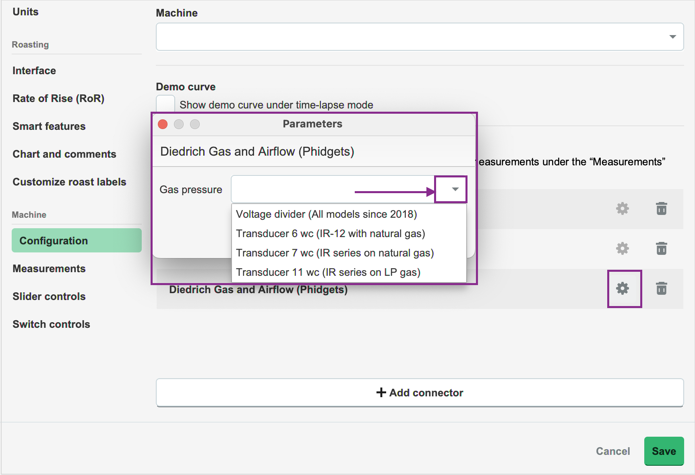This screenshot has height=475, width=695.
Task: Click the Cancel button
Action: (613, 451)
